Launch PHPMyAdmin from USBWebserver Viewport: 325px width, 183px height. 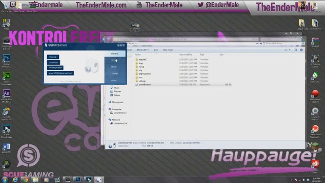[55, 68]
